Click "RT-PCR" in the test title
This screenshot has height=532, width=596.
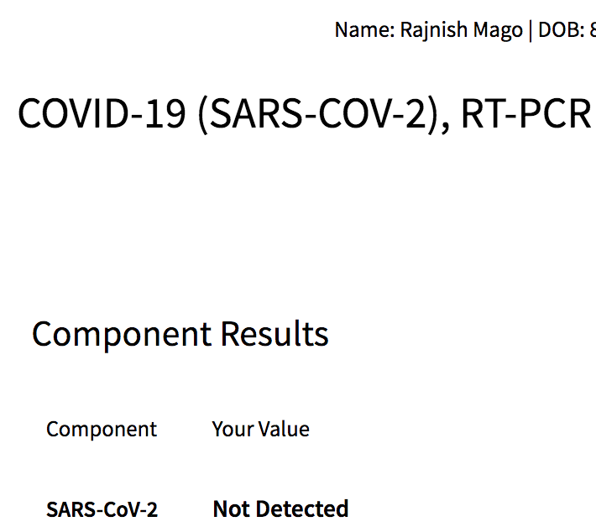[x=527, y=113]
